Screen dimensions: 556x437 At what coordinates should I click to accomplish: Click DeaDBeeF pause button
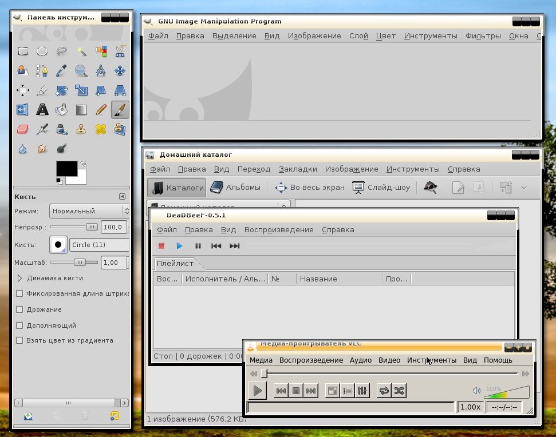[x=198, y=246]
